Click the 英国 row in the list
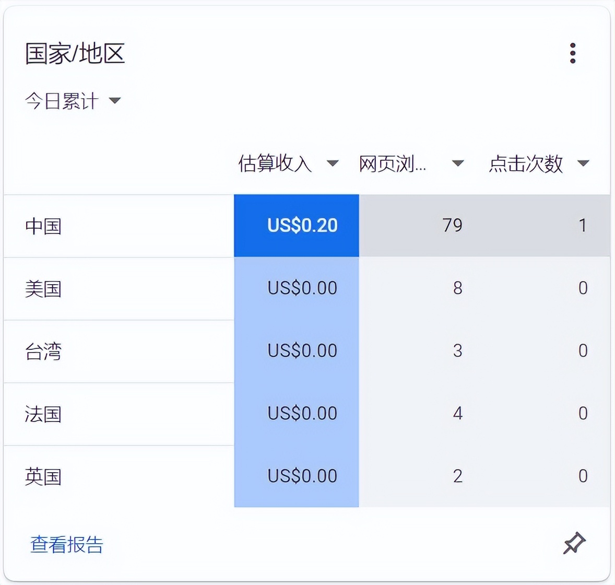The height and width of the screenshot is (585, 615). click(44, 476)
